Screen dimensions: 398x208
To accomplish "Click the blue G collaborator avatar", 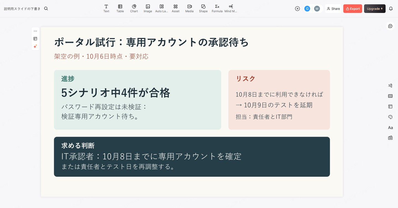I will 307,9.
